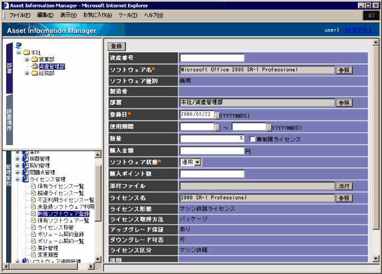
Task: Switch to the 部署 vertical tab
Action: coord(10,68)
